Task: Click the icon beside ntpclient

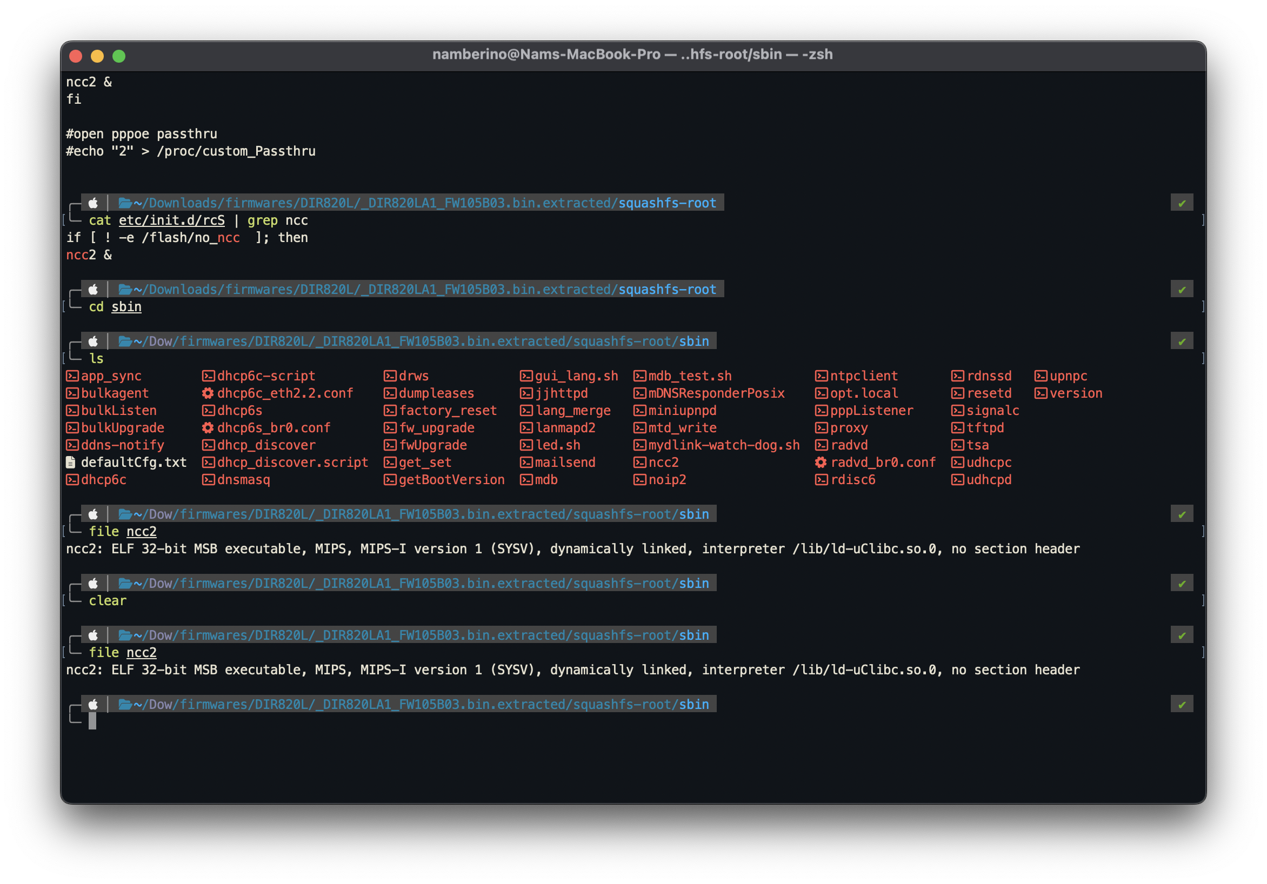Action: (821, 376)
